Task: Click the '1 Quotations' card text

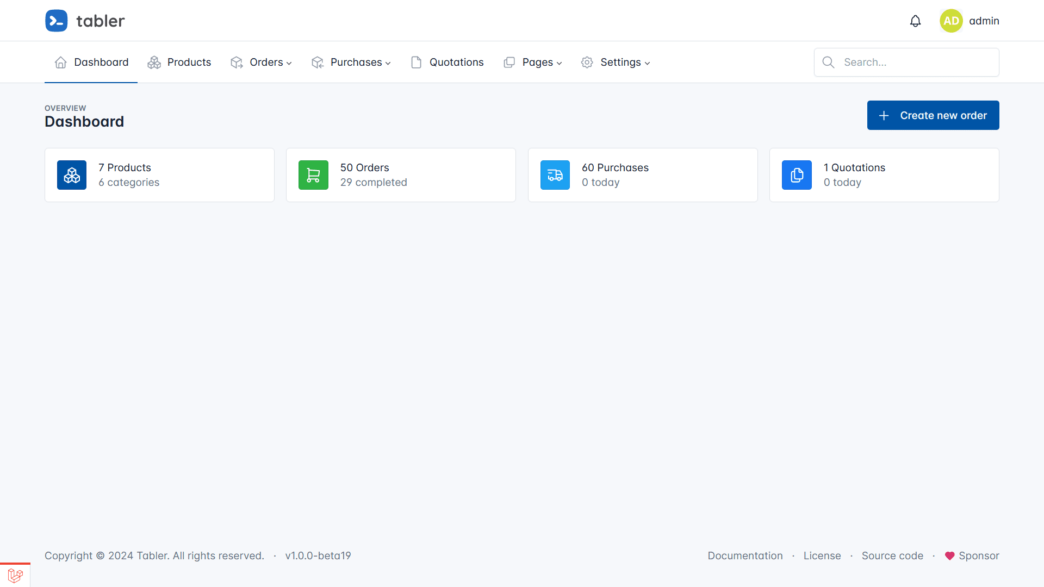Action: pyautogui.click(x=854, y=167)
